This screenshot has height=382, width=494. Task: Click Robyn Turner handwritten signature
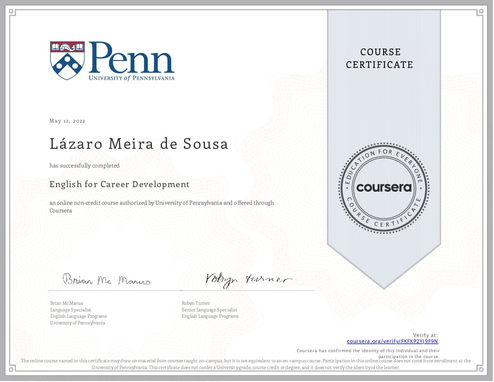(x=248, y=280)
